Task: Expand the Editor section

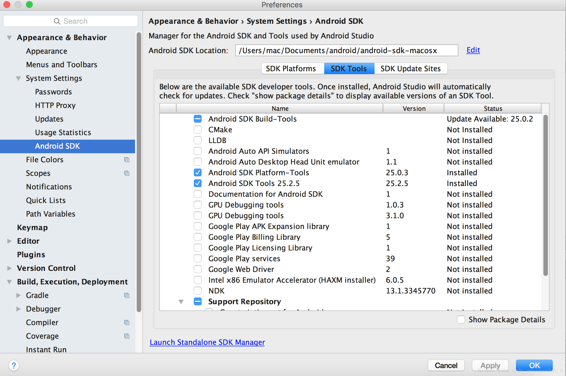Action: [x=9, y=241]
